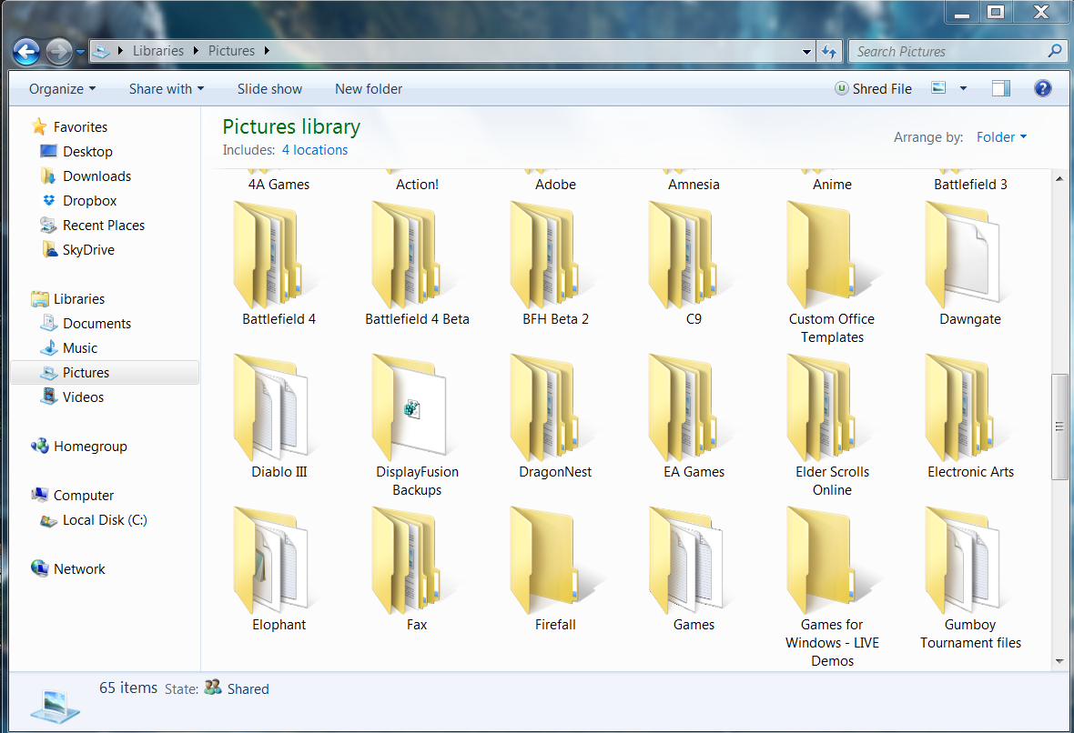
Task: Open recent pages dropdown beside Forward button
Action: (x=80, y=52)
